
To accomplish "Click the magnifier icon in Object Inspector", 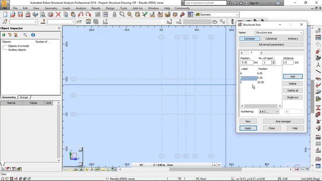I will [x=25, y=35].
